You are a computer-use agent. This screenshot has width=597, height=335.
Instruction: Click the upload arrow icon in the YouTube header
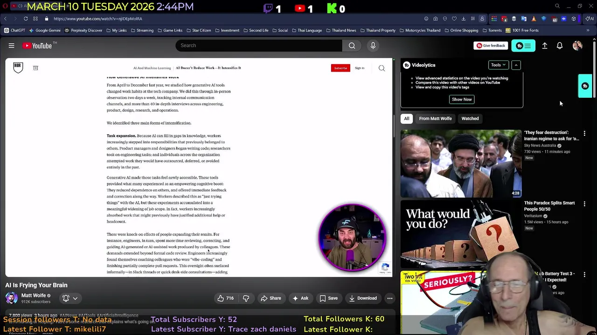pos(544,46)
